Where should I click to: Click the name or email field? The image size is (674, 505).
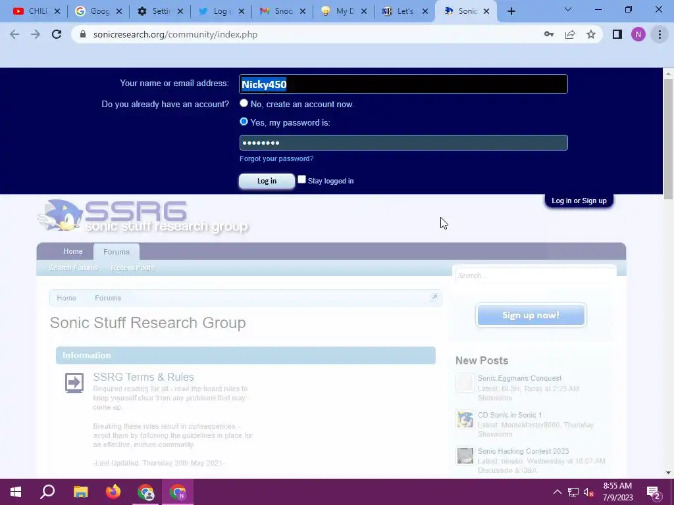coord(403,84)
